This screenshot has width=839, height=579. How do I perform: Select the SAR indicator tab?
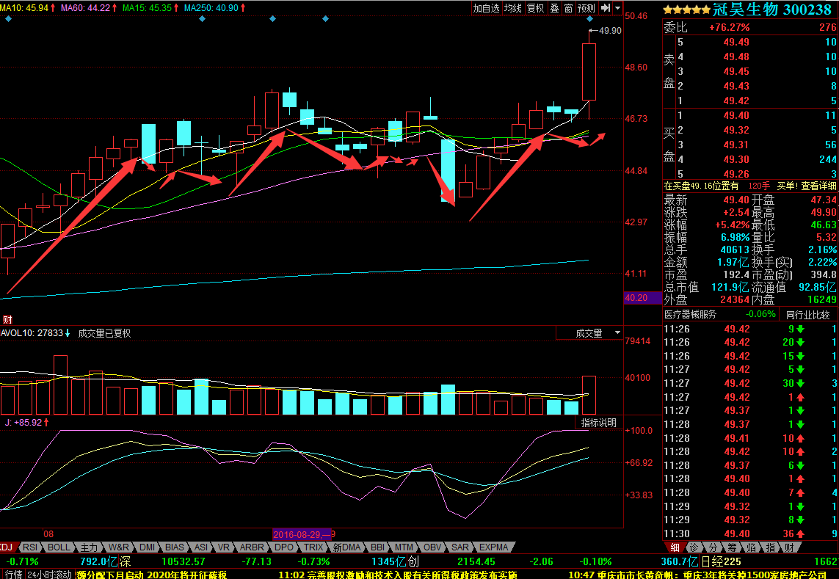(x=460, y=547)
